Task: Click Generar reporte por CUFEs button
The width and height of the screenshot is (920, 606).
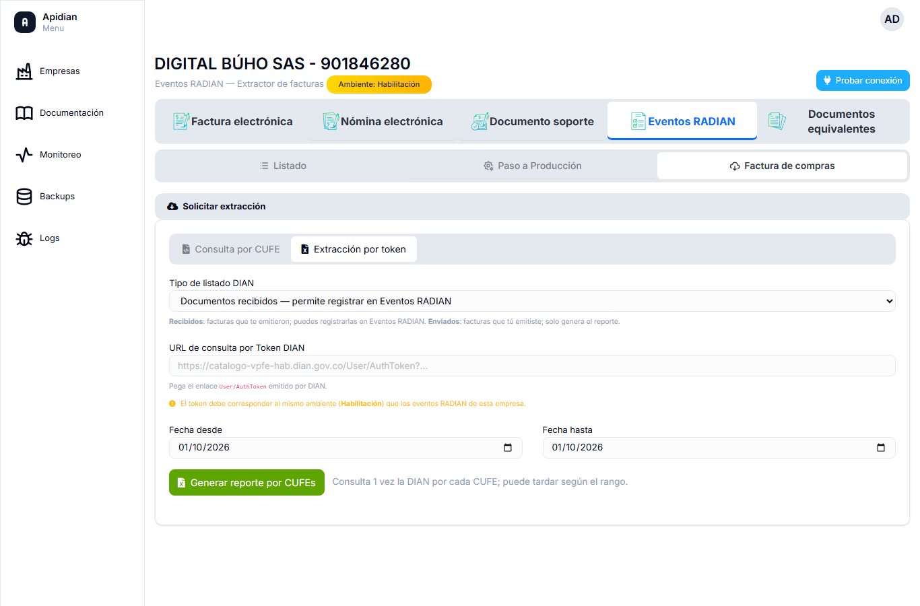Action: (247, 483)
